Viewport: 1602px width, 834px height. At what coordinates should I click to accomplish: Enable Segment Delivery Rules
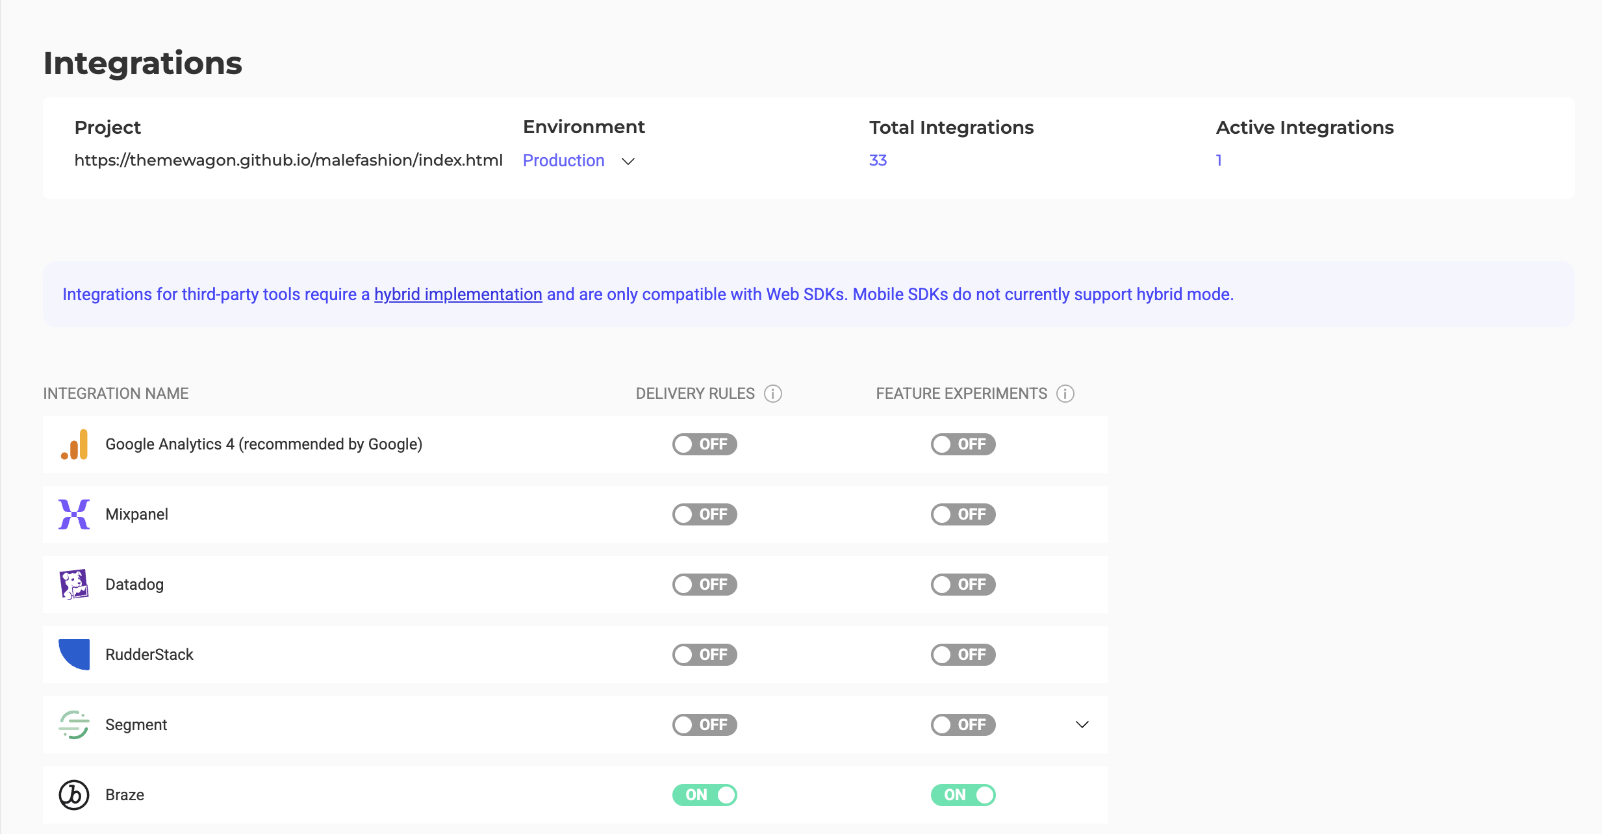pyautogui.click(x=704, y=724)
